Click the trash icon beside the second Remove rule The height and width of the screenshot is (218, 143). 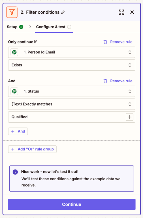pyautogui.click(x=105, y=81)
